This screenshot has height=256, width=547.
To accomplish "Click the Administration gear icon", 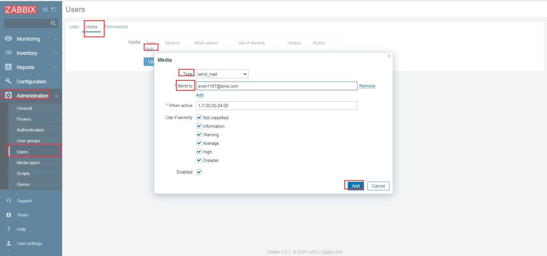I will [9, 95].
